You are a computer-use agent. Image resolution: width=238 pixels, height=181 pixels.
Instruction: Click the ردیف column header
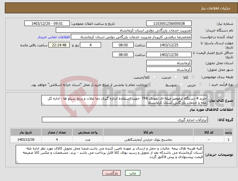click(x=228, y=132)
